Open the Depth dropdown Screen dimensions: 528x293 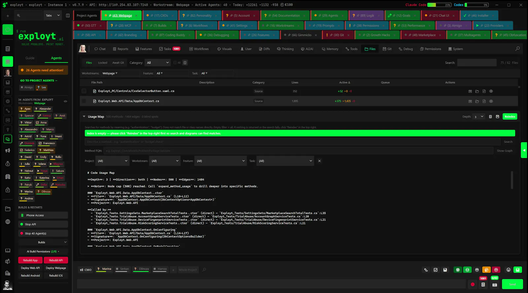click(x=478, y=116)
